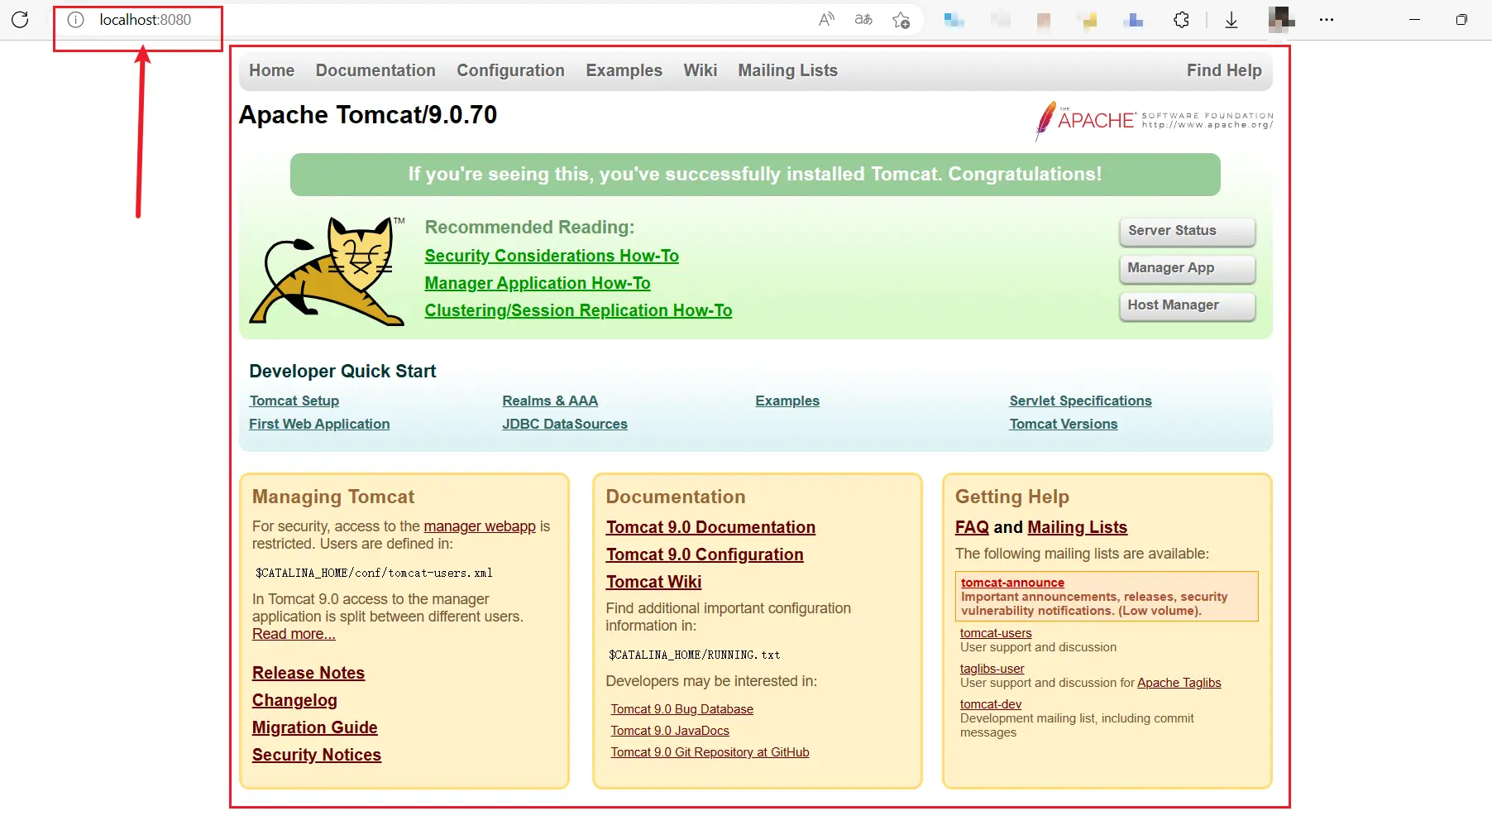Screen dimensions: 1492x816
Task: Open the site information icon beside localhost
Action: pyautogui.click(x=75, y=20)
